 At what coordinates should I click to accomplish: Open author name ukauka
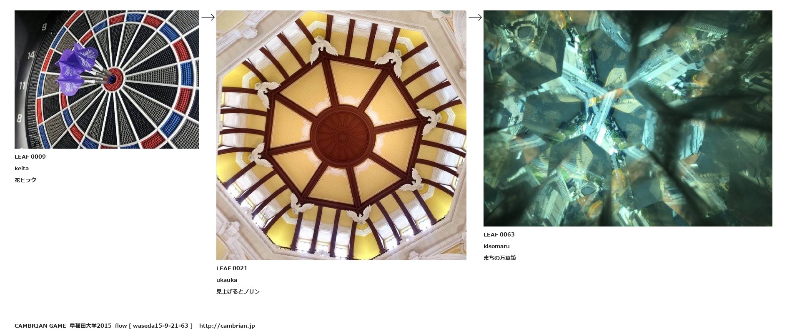click(227, 280)
